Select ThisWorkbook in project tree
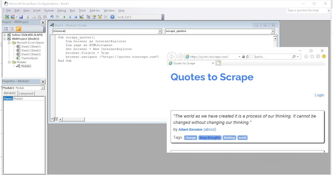Screen dimensions: 333x175 click(x=29, y=58)
